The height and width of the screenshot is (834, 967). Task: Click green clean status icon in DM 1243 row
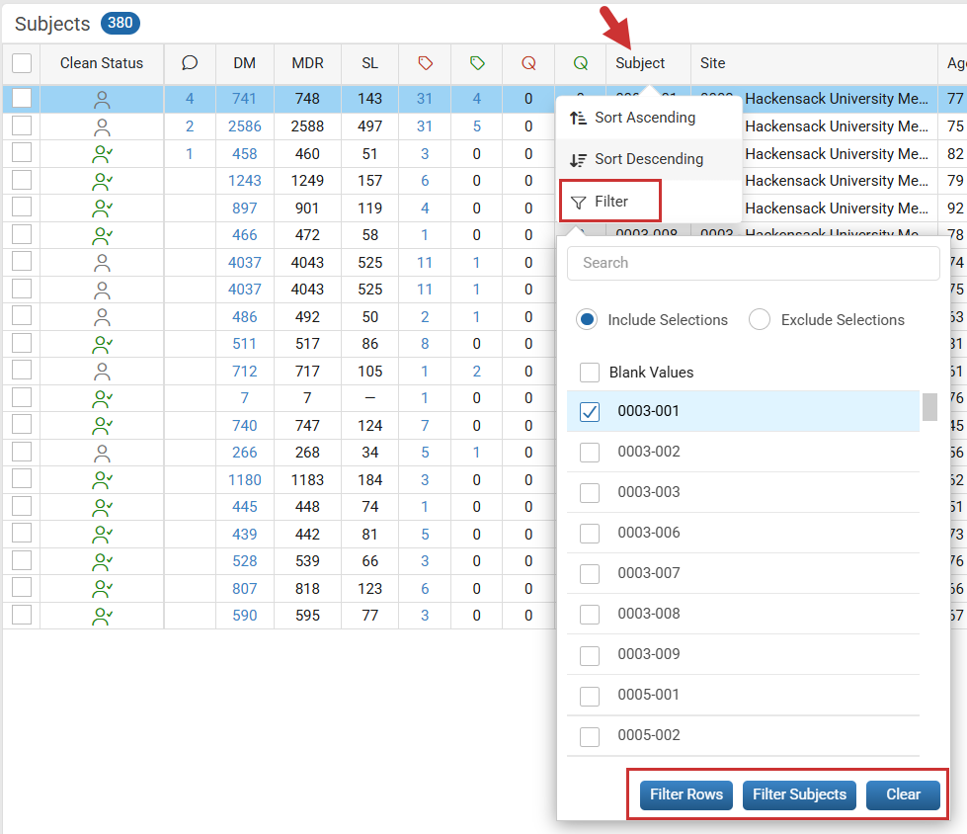(x=102, y=182)
